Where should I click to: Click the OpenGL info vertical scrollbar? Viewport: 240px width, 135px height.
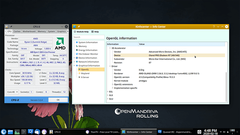226,87
